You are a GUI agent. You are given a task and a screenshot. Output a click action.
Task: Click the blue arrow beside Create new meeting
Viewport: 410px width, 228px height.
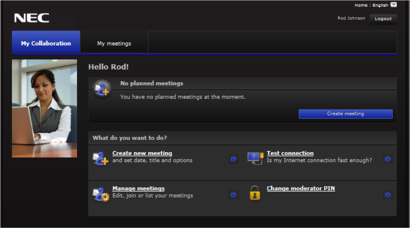coord(234,159)
